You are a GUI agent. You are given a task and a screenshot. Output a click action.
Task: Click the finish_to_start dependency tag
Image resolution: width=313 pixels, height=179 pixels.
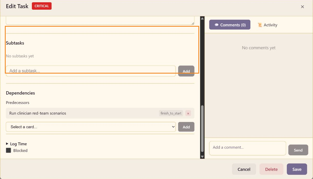(171, 113)
